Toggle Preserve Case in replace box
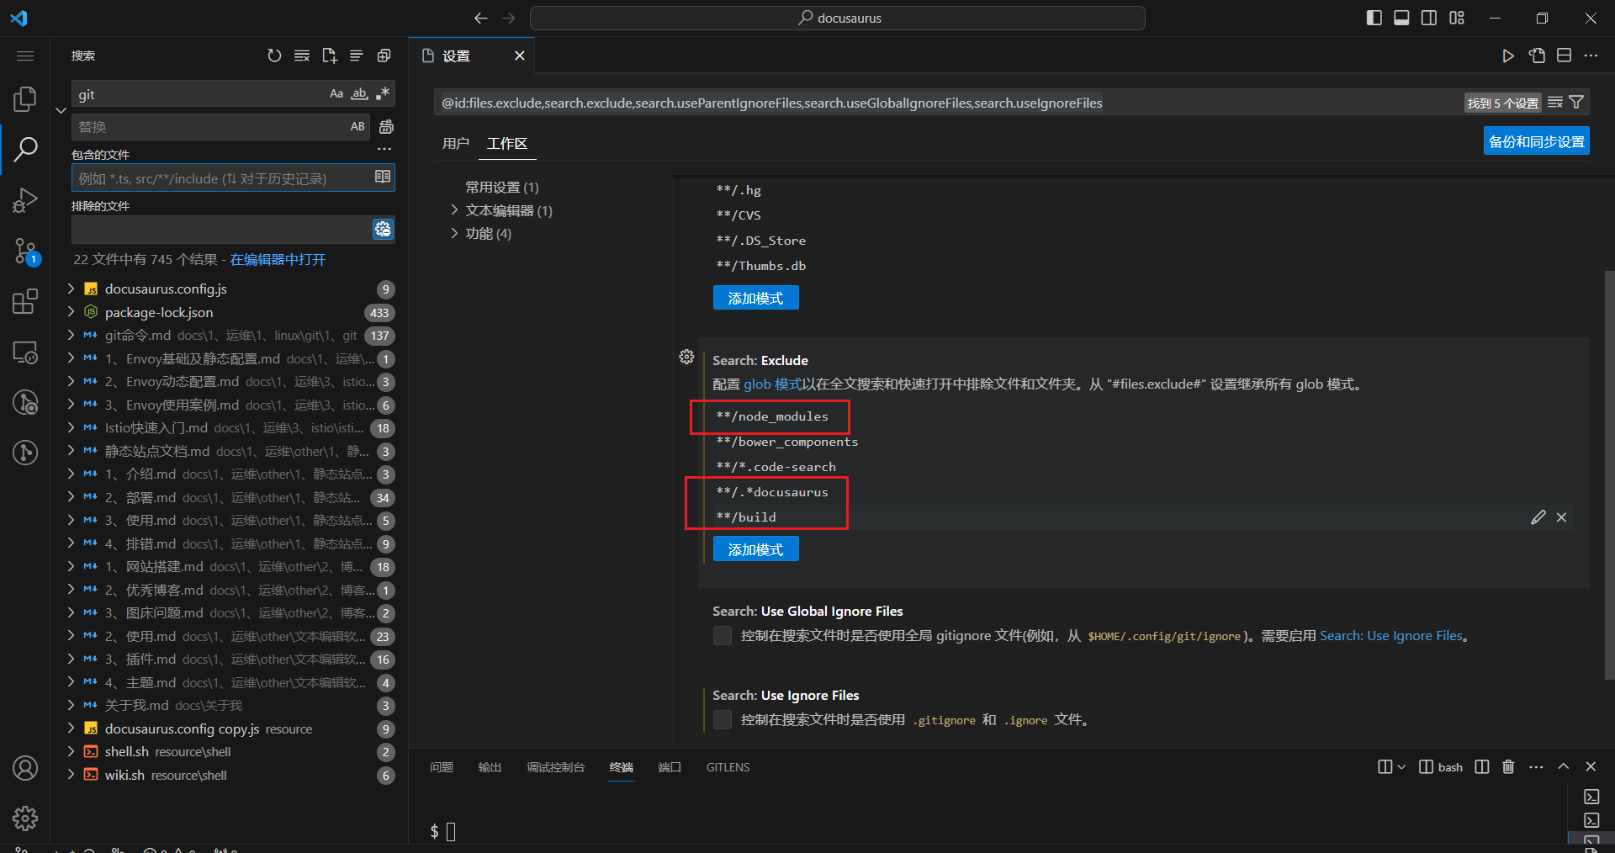1615x853 pixels. pos(357,126)
